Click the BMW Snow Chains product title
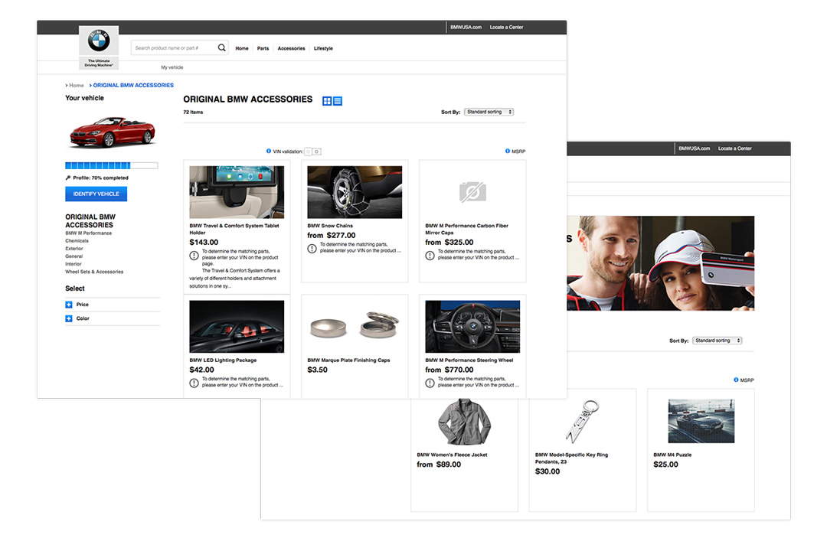This screenshot has height=551, width=827. coord(330,226)
